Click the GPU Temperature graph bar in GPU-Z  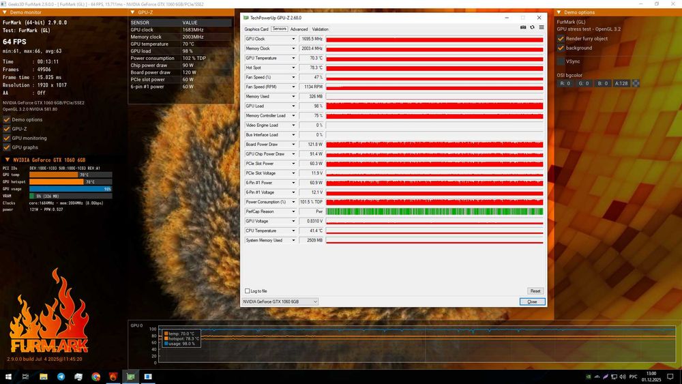pyautogui.click(x=434, y=58)
